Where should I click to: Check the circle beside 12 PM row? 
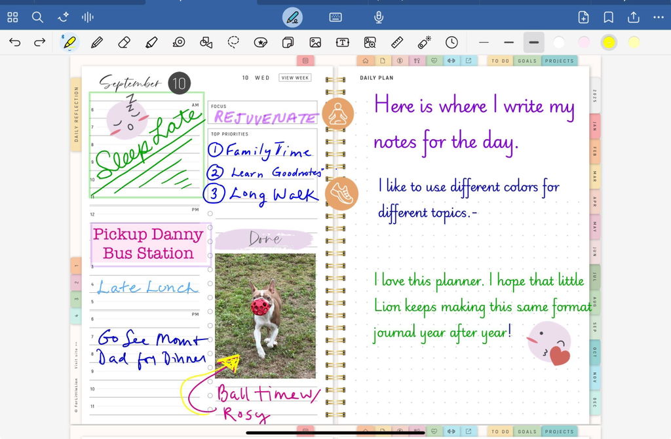pos(210,214)
